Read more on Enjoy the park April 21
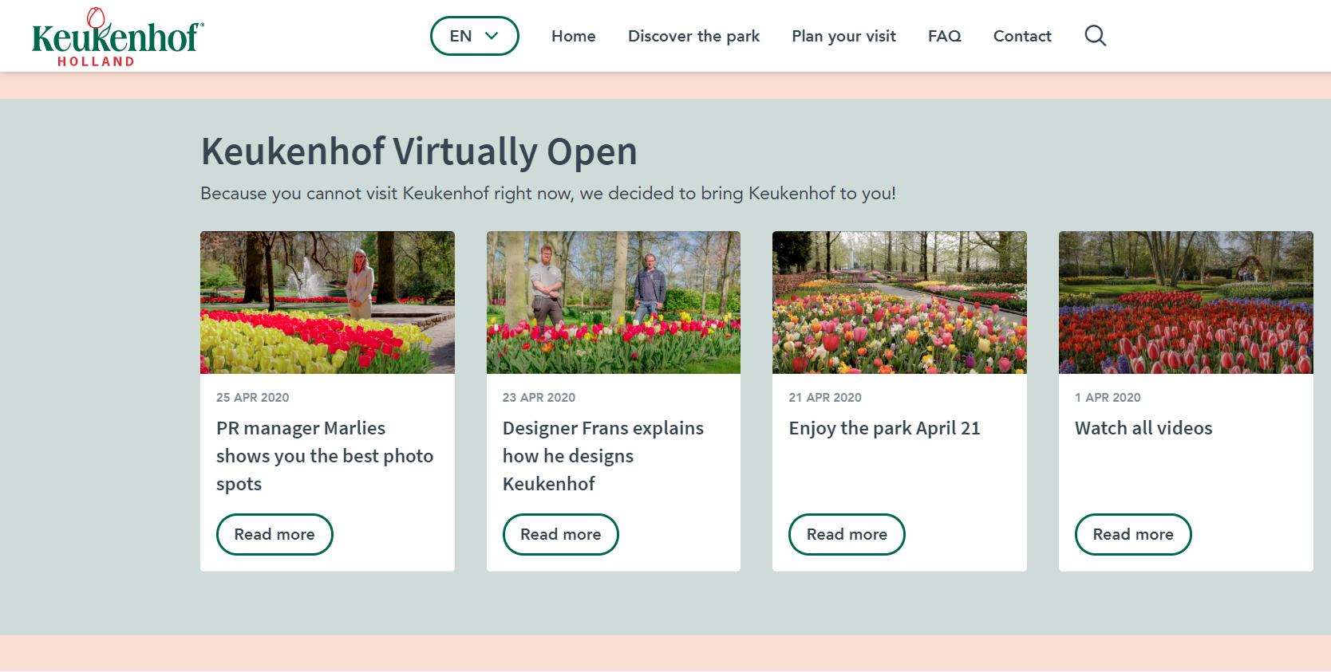The image size is (1331, 672). [847, 534]
